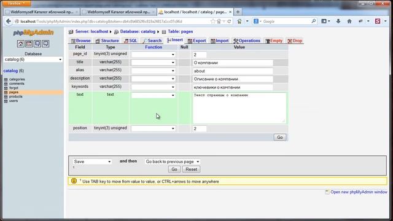Open the SQL tab
This screenshot has height=221, width=393.
point(131,41)
